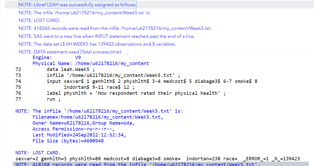314x166 pixels.
Task: Click the 'Filename=' line in the log
Action: (x=98, y=117)
